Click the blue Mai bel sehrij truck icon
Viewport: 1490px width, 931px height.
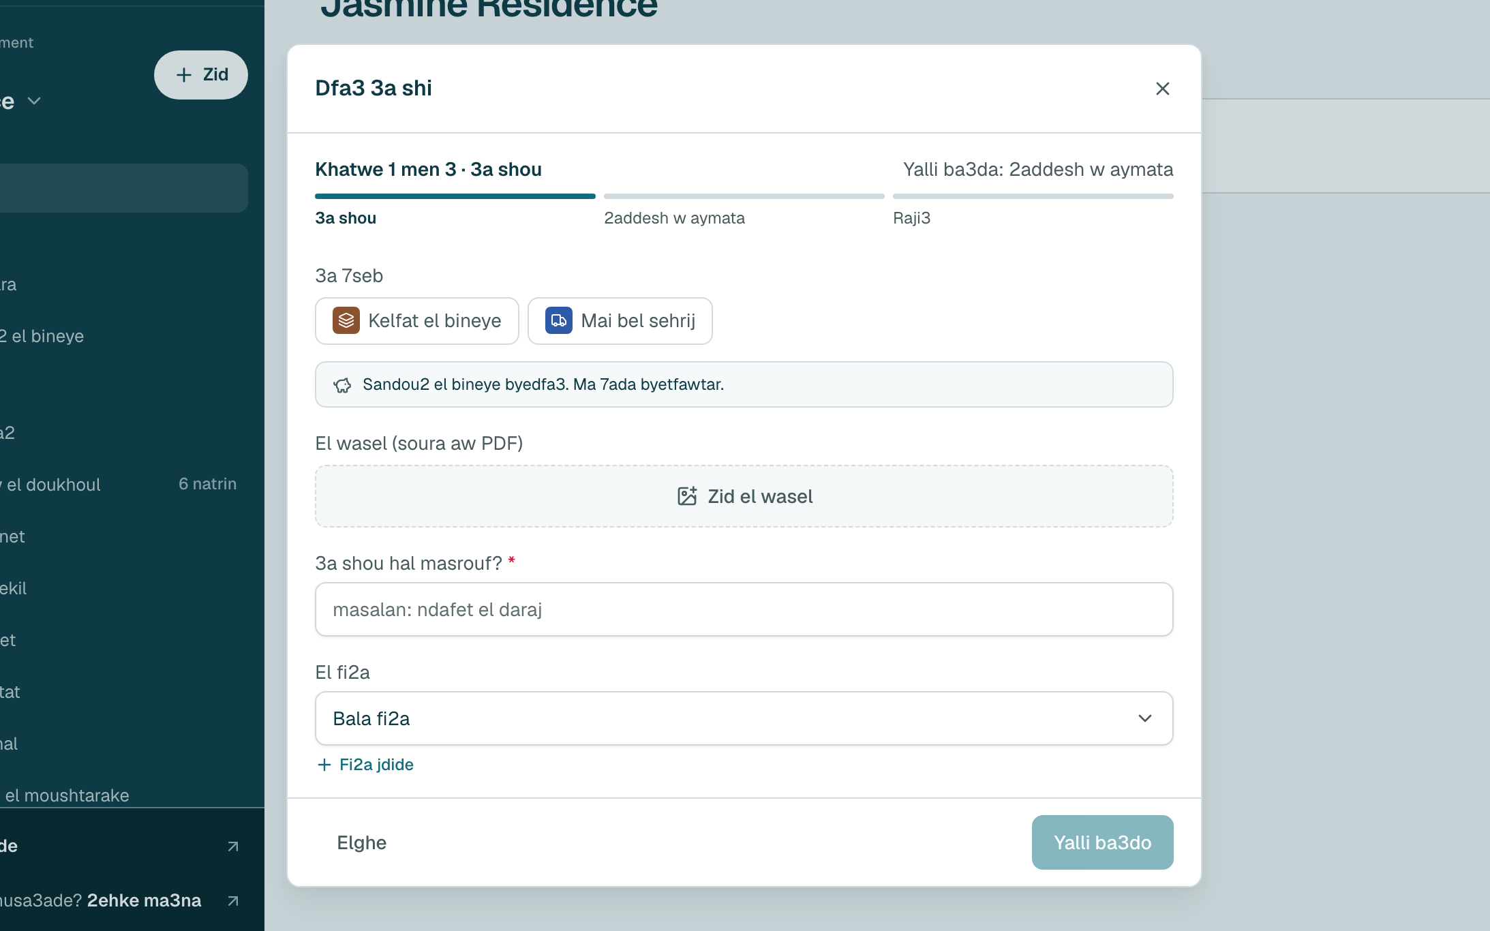tap(559, 320)
